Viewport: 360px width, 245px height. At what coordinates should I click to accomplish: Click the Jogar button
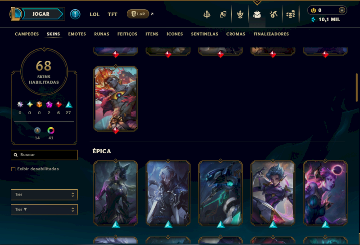[41, 14]
